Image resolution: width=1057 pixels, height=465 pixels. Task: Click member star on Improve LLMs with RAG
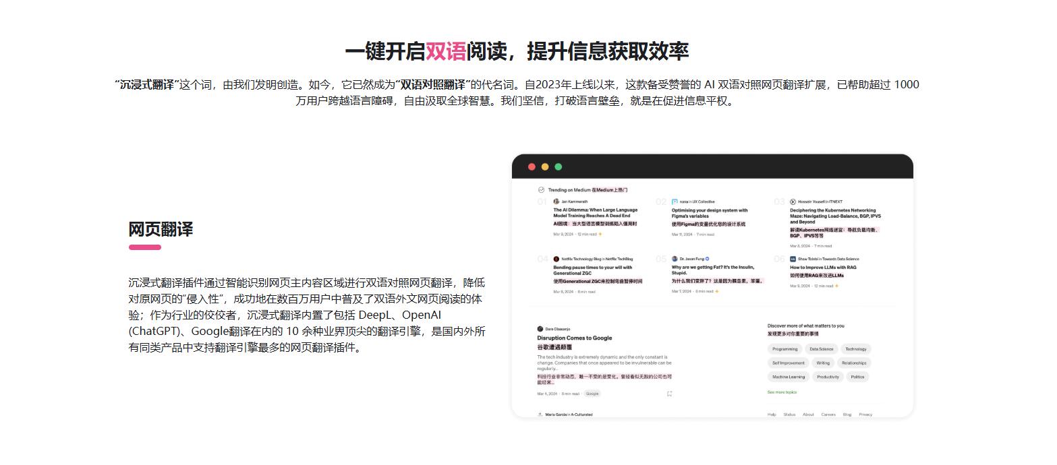pyautogui.click(x=836, y=286)
